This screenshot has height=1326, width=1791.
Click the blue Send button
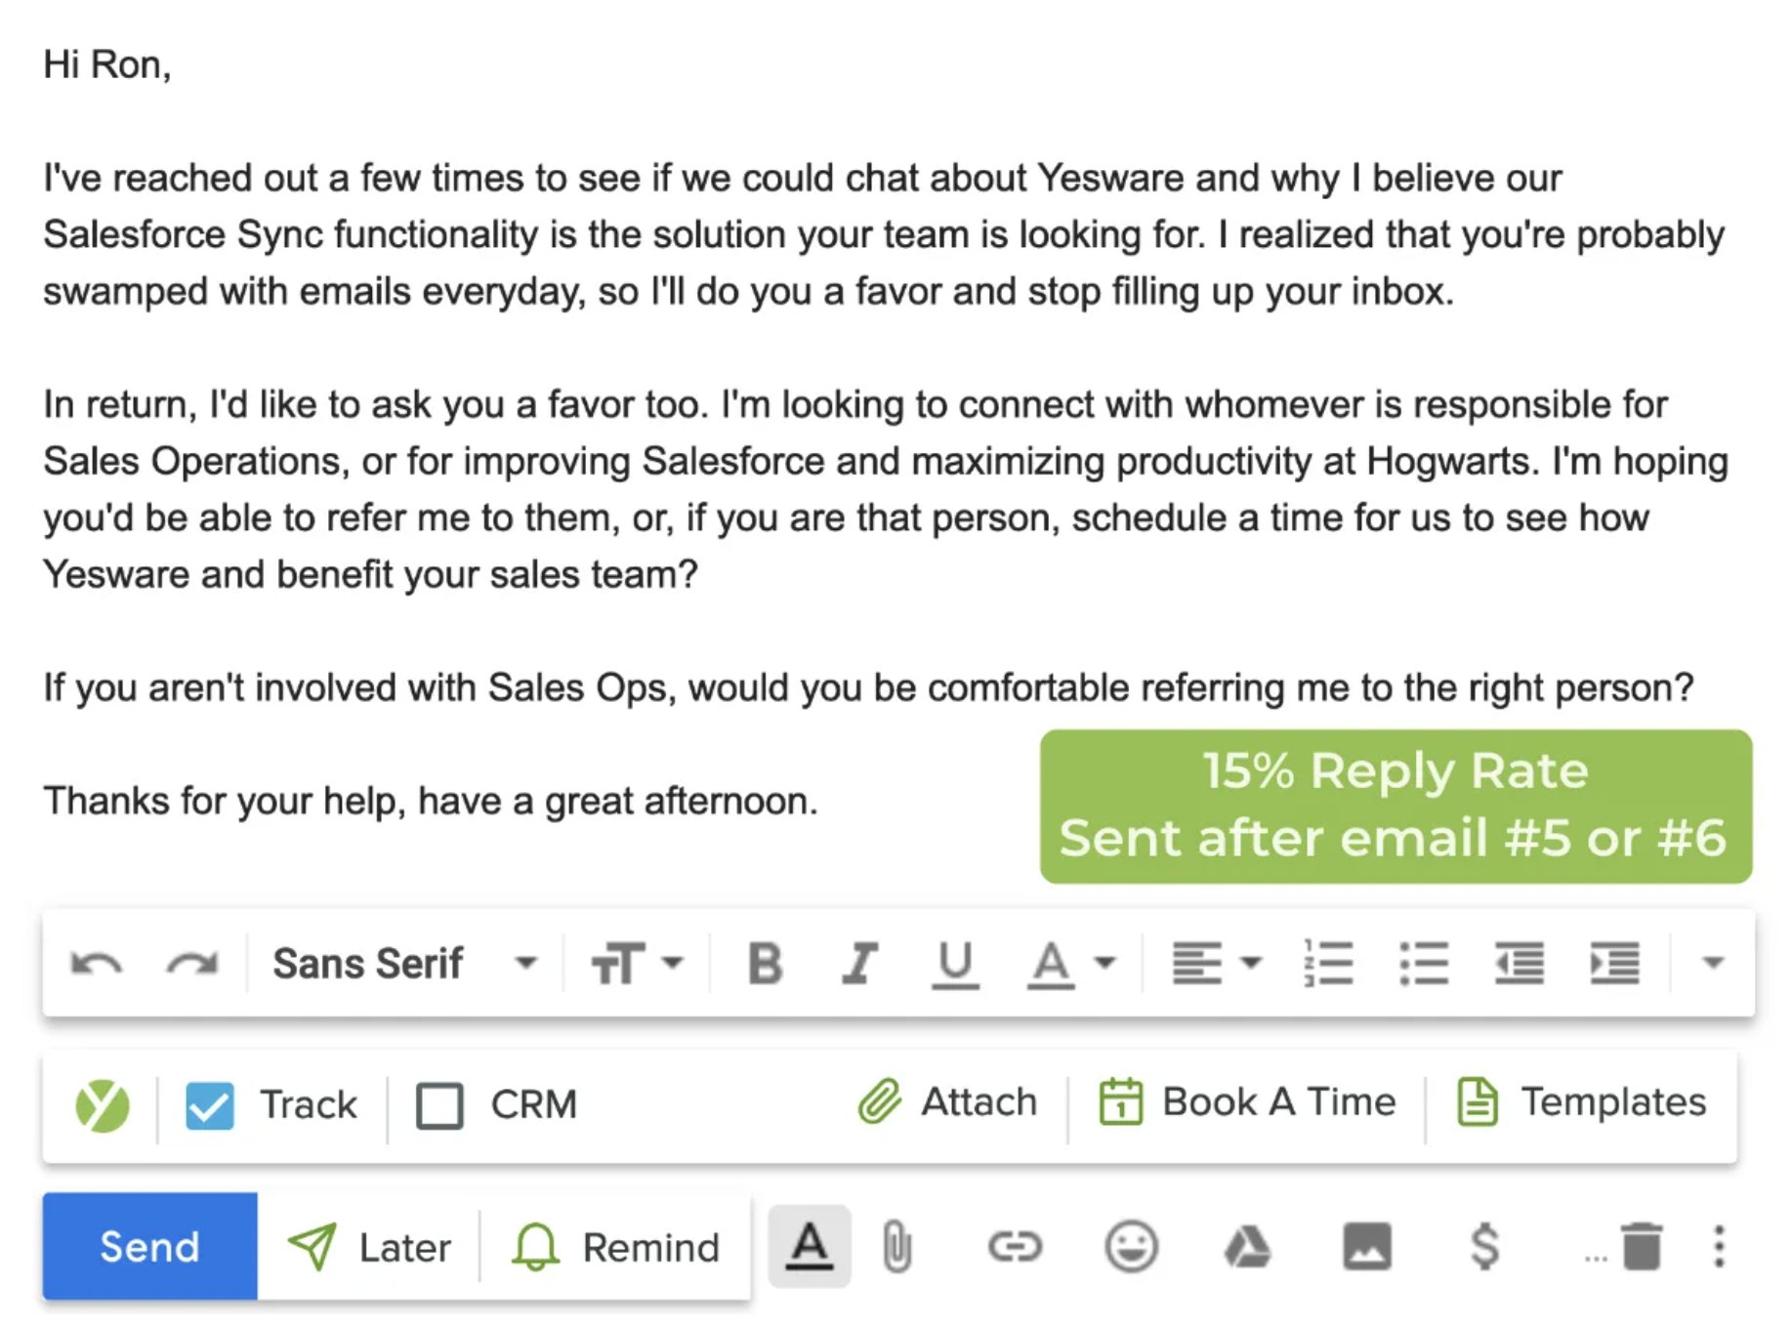click(149, 1247)
